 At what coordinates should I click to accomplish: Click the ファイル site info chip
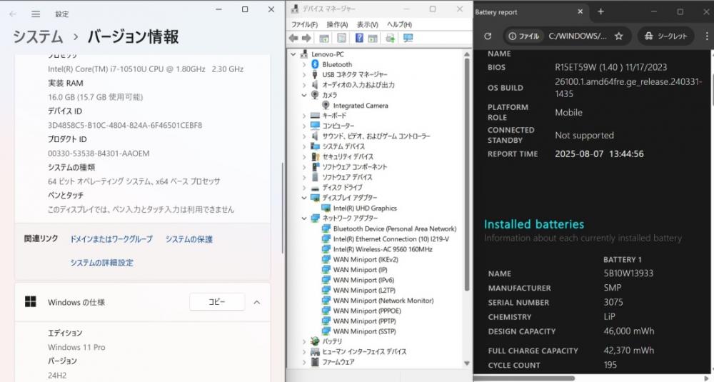click(x=523, y=36)
